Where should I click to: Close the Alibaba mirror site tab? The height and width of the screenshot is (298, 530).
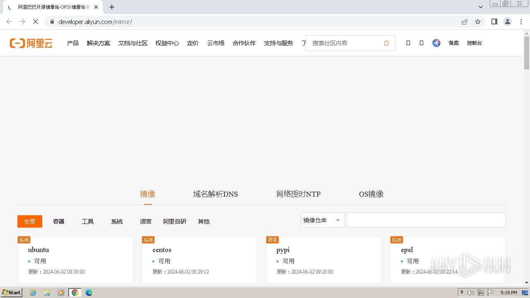[x=96, y=7]
